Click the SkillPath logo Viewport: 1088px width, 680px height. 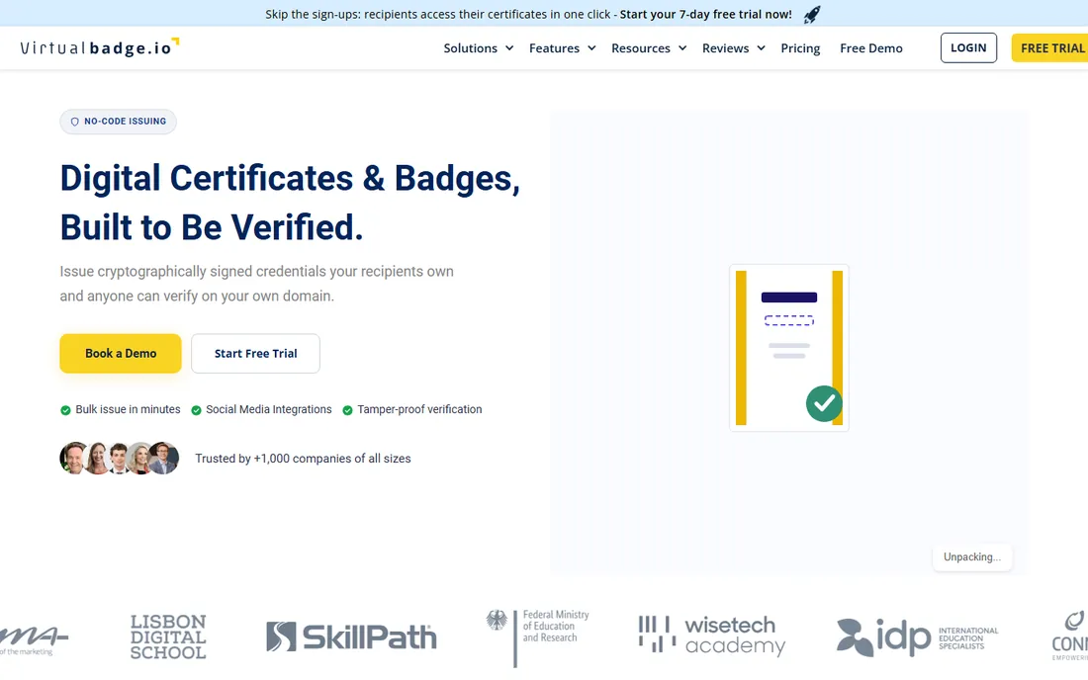click(x=352, y=637)
